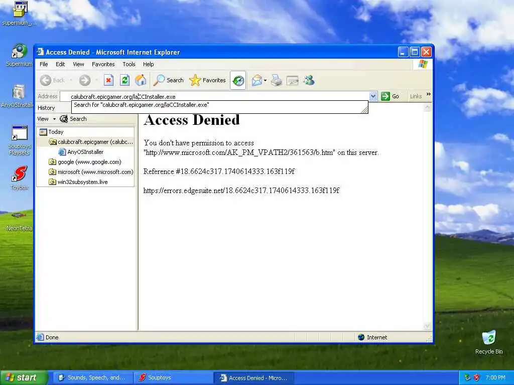Click the Edit page toolbar icon
This screenshot has width=514, height=385.
[x=293, y=80]
